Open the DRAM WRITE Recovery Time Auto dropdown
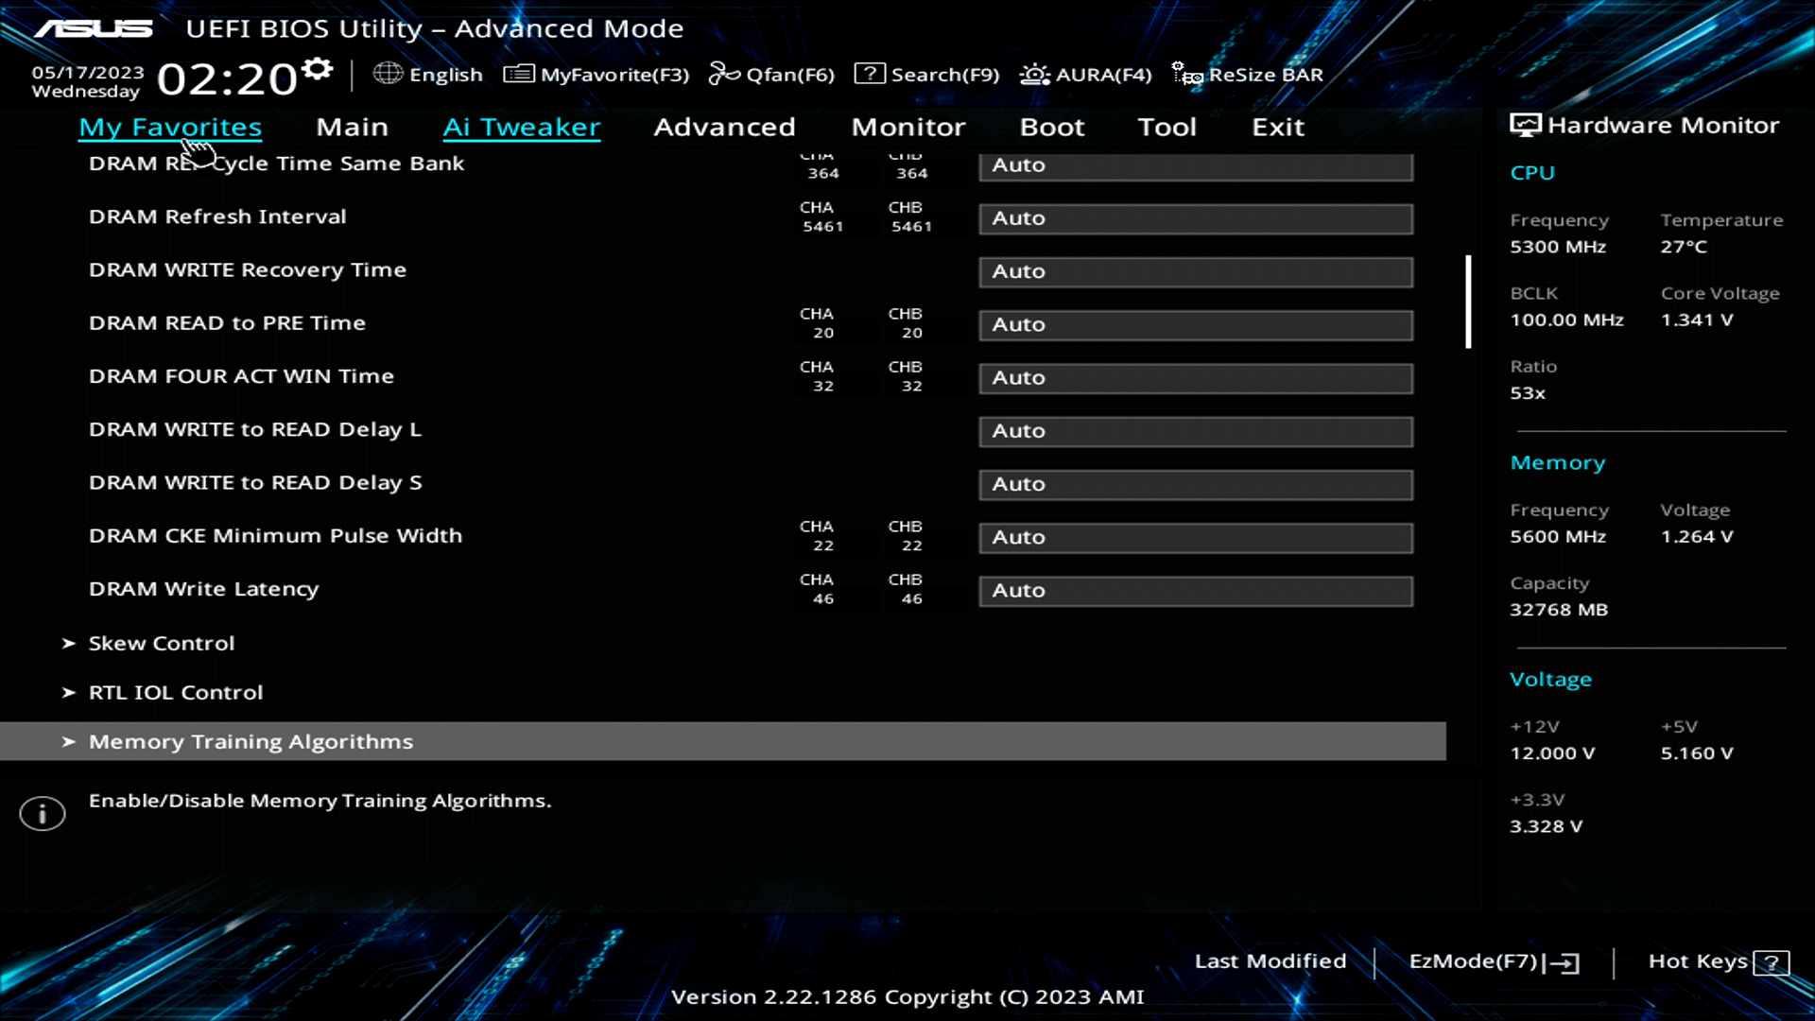The image size is (1815, 1021). point(1195,271)
